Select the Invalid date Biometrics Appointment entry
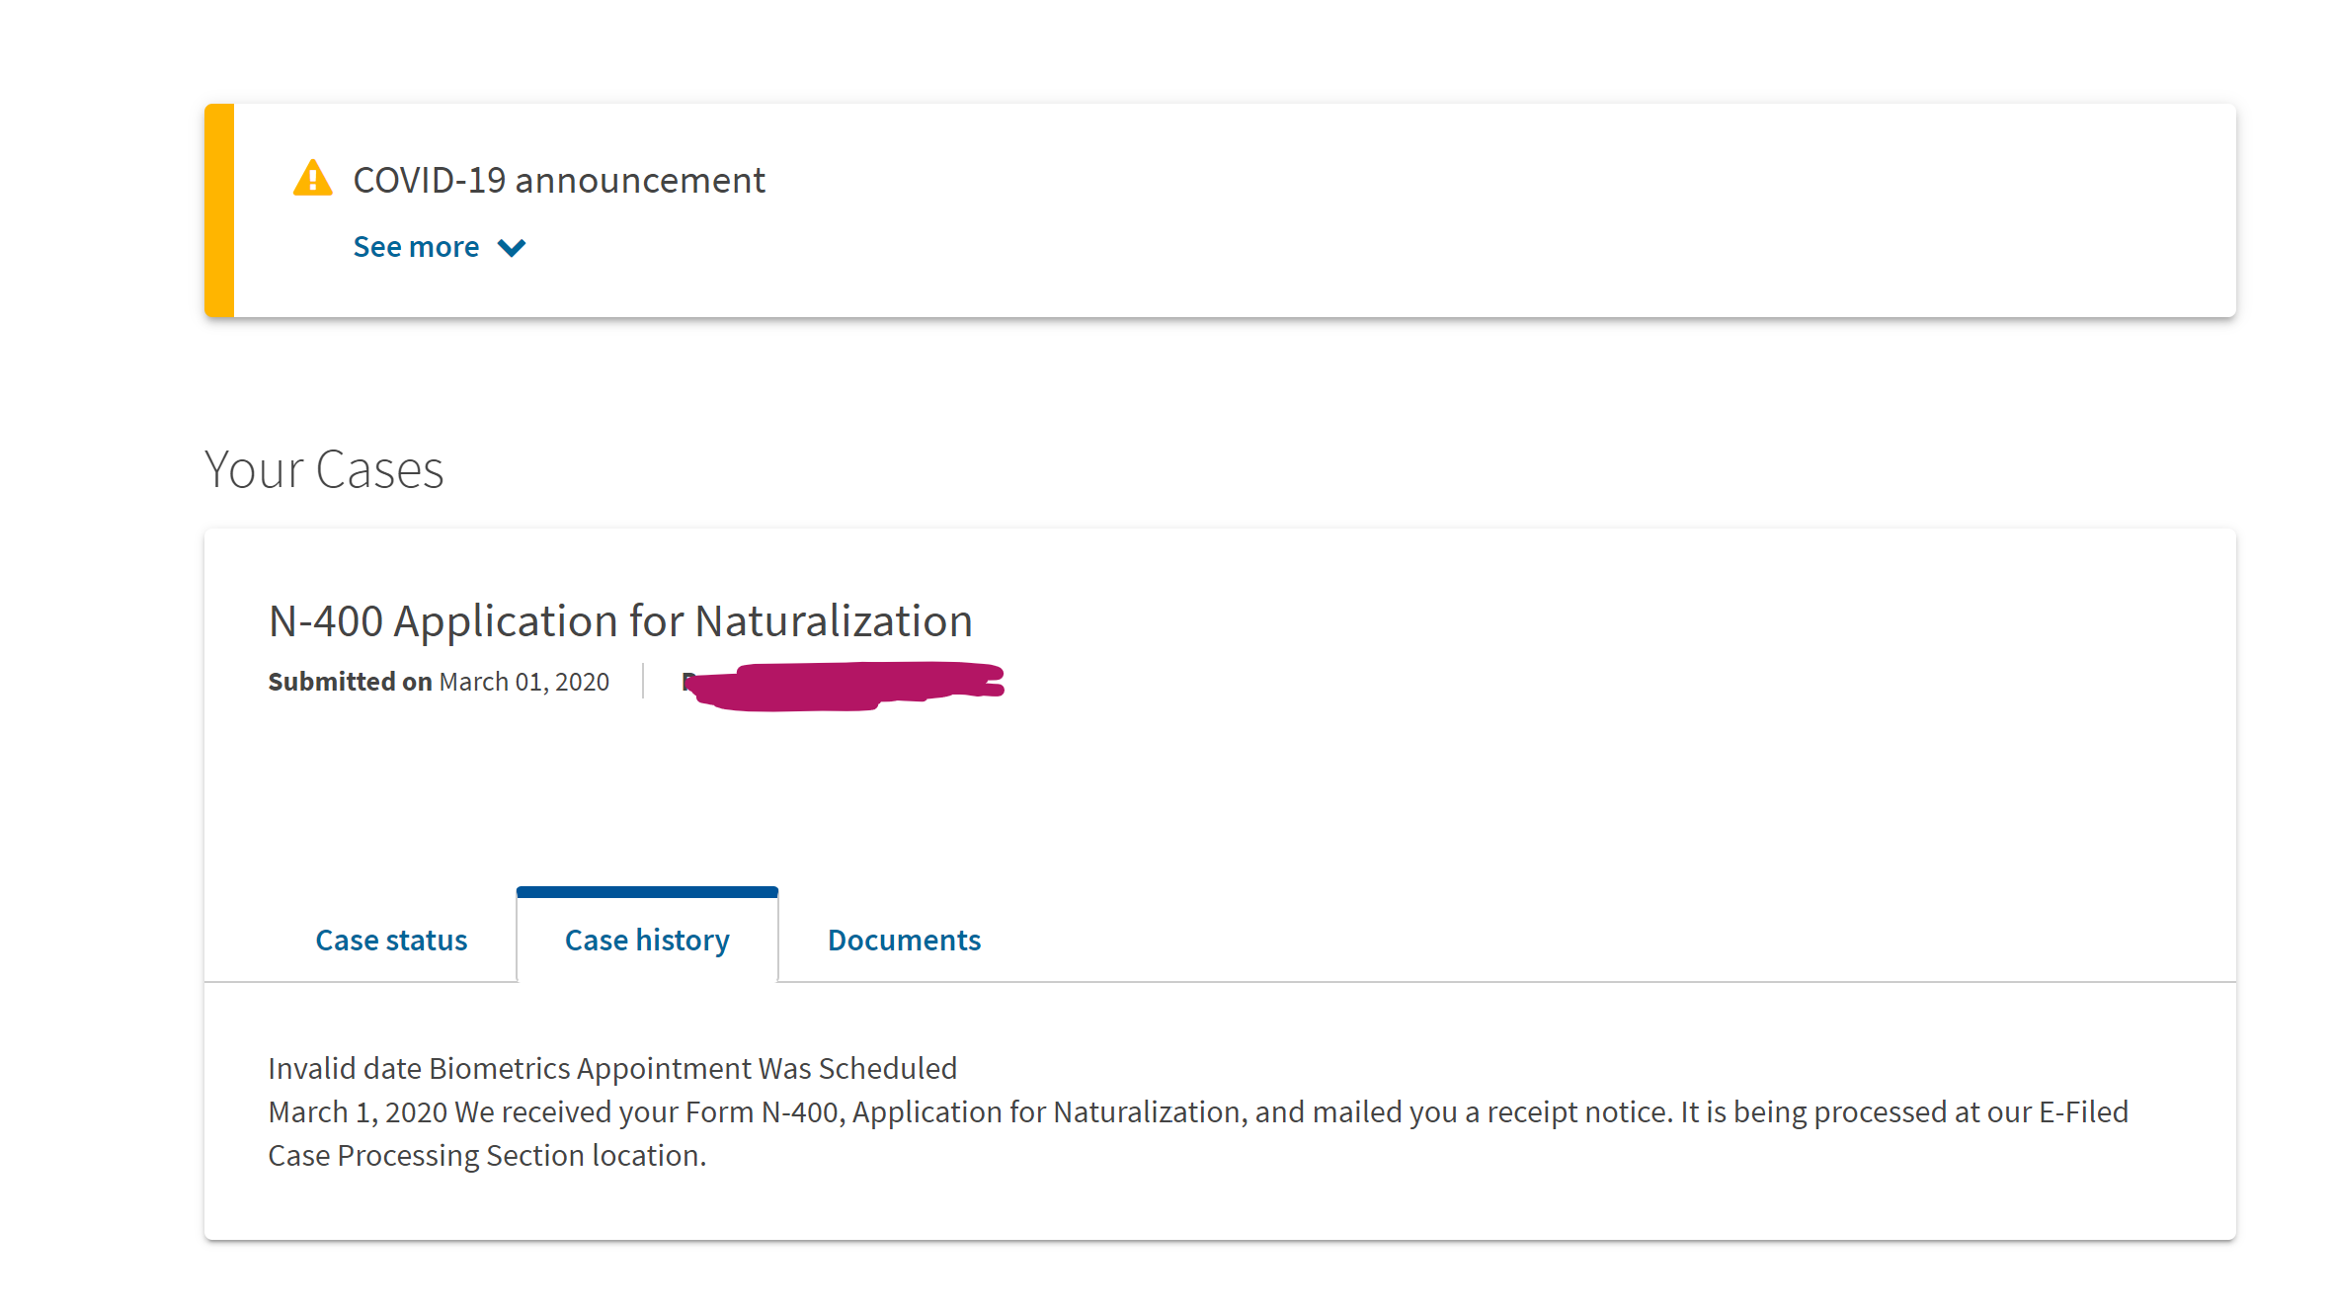Viewport: 2333px width, 1312px height. pyautogui.click(x=612, y=1068)
